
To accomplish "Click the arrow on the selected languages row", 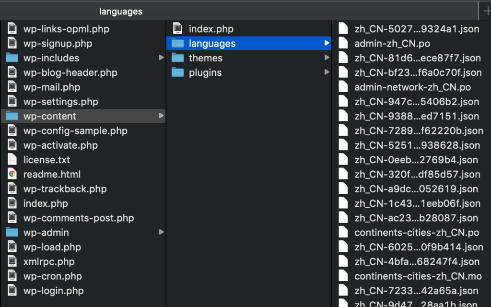I will tap(327, 43).
